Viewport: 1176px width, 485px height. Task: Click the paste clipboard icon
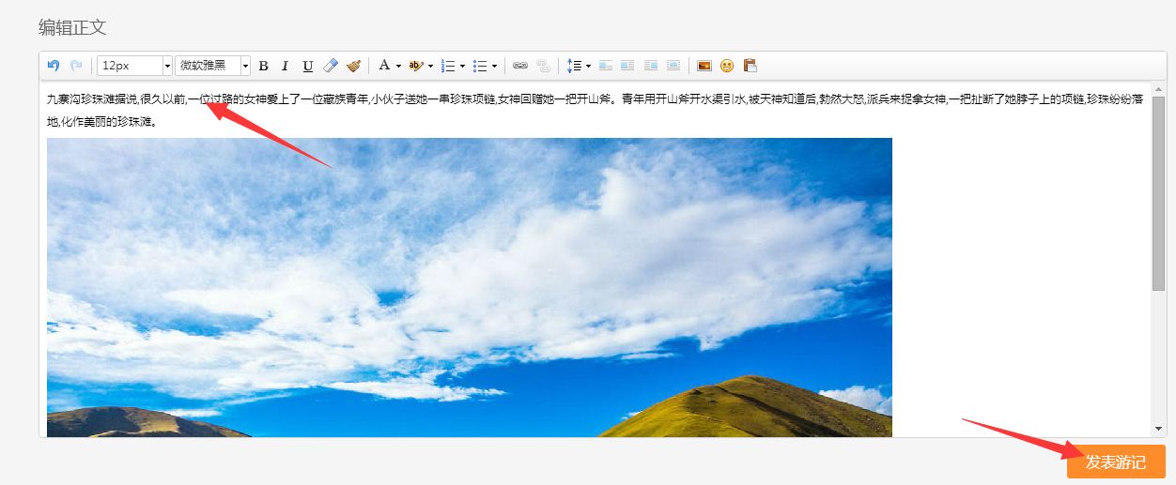pos(750,66)
